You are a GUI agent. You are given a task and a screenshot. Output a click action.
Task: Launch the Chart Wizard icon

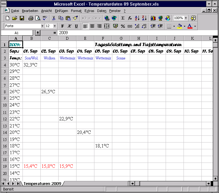coord(153,18)
